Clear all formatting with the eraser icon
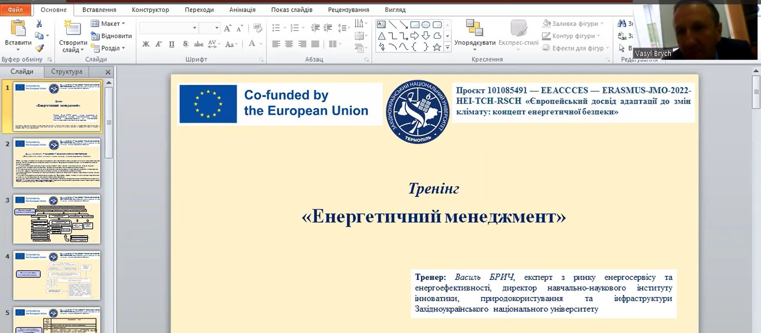Viewport: 761px width, 333px height. (x=258, y=28)
